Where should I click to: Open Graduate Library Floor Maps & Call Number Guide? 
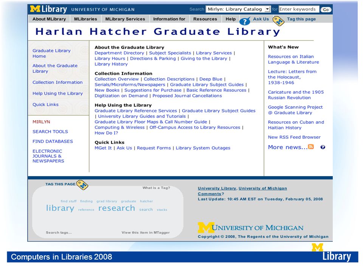151,122
